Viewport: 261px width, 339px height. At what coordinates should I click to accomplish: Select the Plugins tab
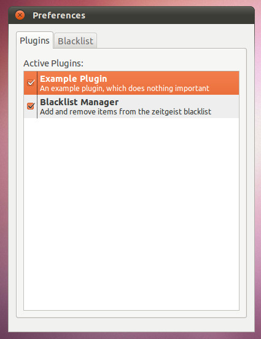click(x=34, y=41)
